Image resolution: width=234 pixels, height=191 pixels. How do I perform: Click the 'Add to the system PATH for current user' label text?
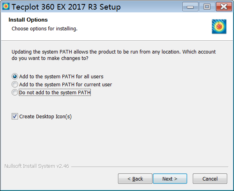[x=66, y=85]
